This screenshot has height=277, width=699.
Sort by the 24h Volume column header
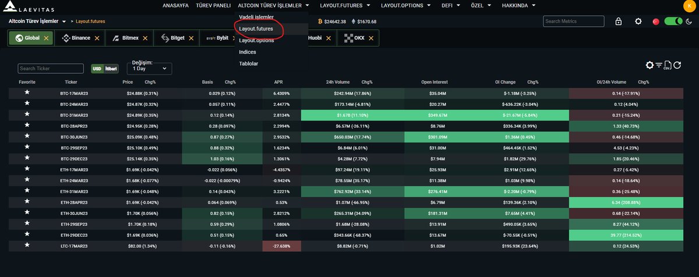(x=337, y=82)
